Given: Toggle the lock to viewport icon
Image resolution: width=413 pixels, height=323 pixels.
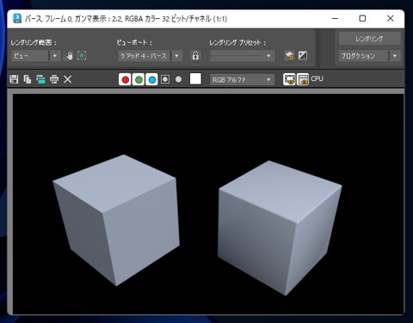Looking at the screenshot, I should tap(195, 55).
